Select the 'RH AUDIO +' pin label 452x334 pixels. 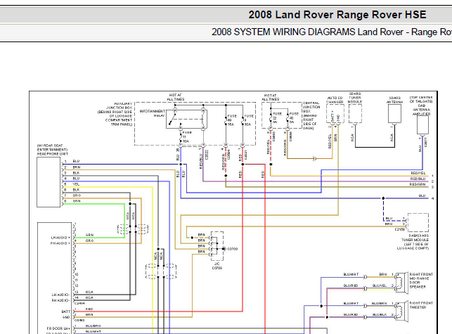point(60,243)
